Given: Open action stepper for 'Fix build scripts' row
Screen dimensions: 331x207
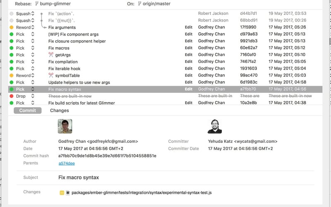Looking at the screenshot, I should tap(33, 103).
